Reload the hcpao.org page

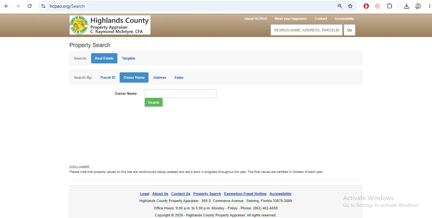30,6
